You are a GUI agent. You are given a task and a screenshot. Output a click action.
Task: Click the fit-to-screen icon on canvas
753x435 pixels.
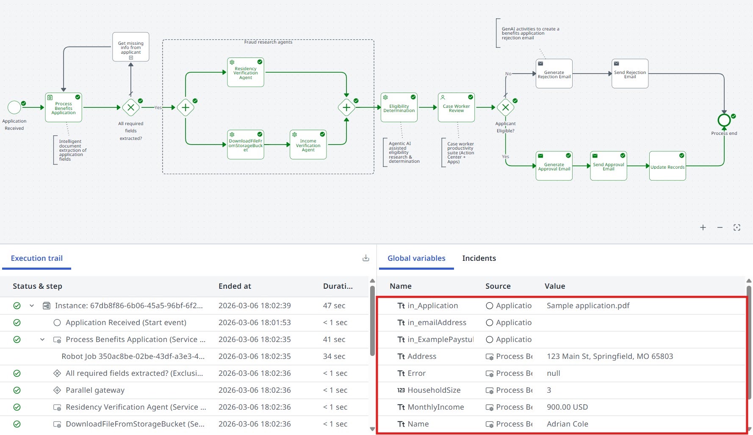click(x=737, y=227)
